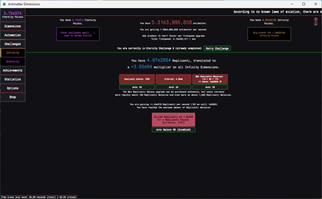
Task: Open the Dimensions tab
Action: [13, 26]
